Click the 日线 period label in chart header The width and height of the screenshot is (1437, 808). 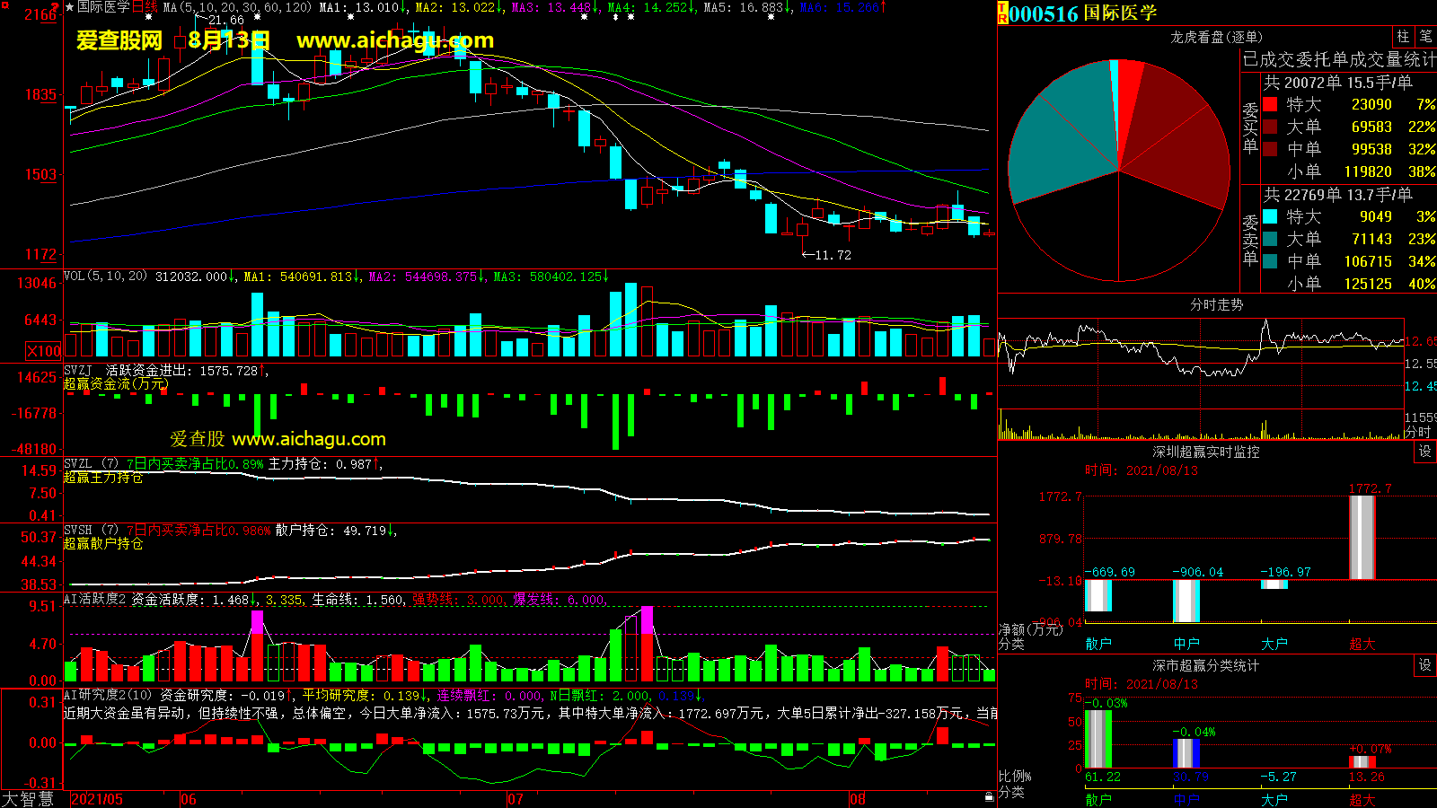click(x=145, y=7)
